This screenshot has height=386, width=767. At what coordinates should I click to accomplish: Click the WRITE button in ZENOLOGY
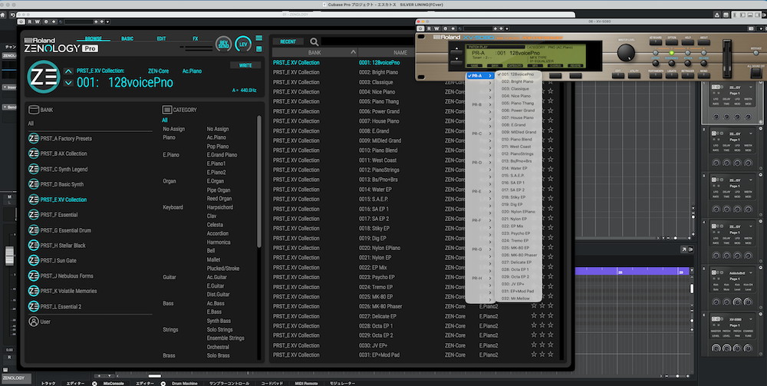coord(245,65)
